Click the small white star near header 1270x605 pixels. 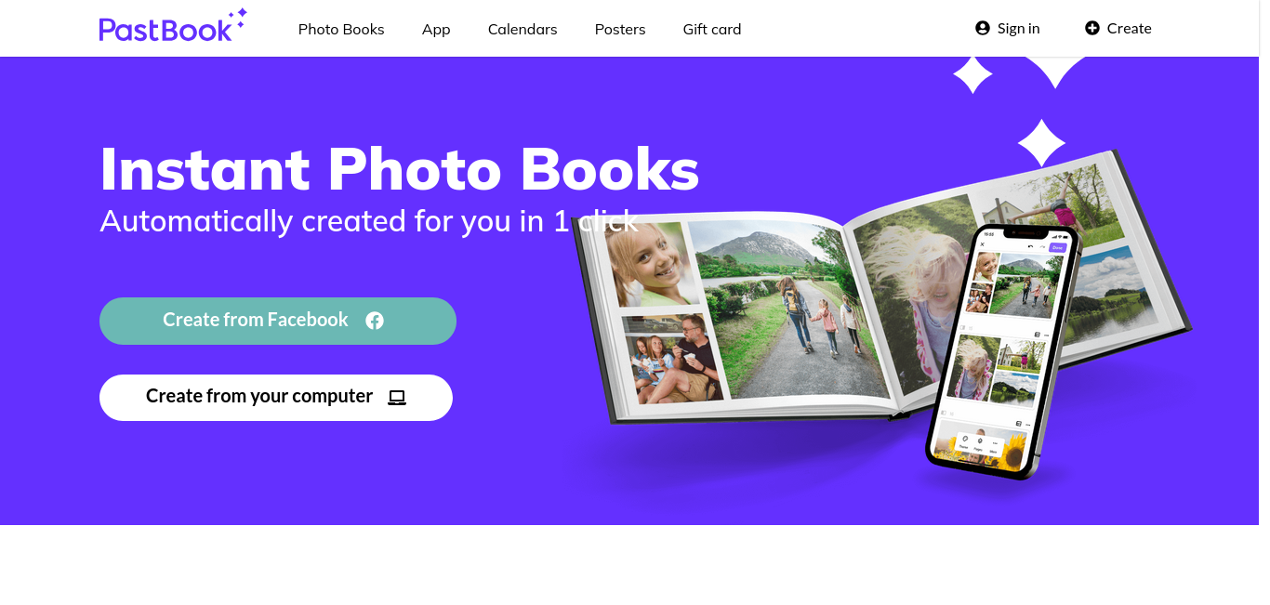(x=973, y=74)
